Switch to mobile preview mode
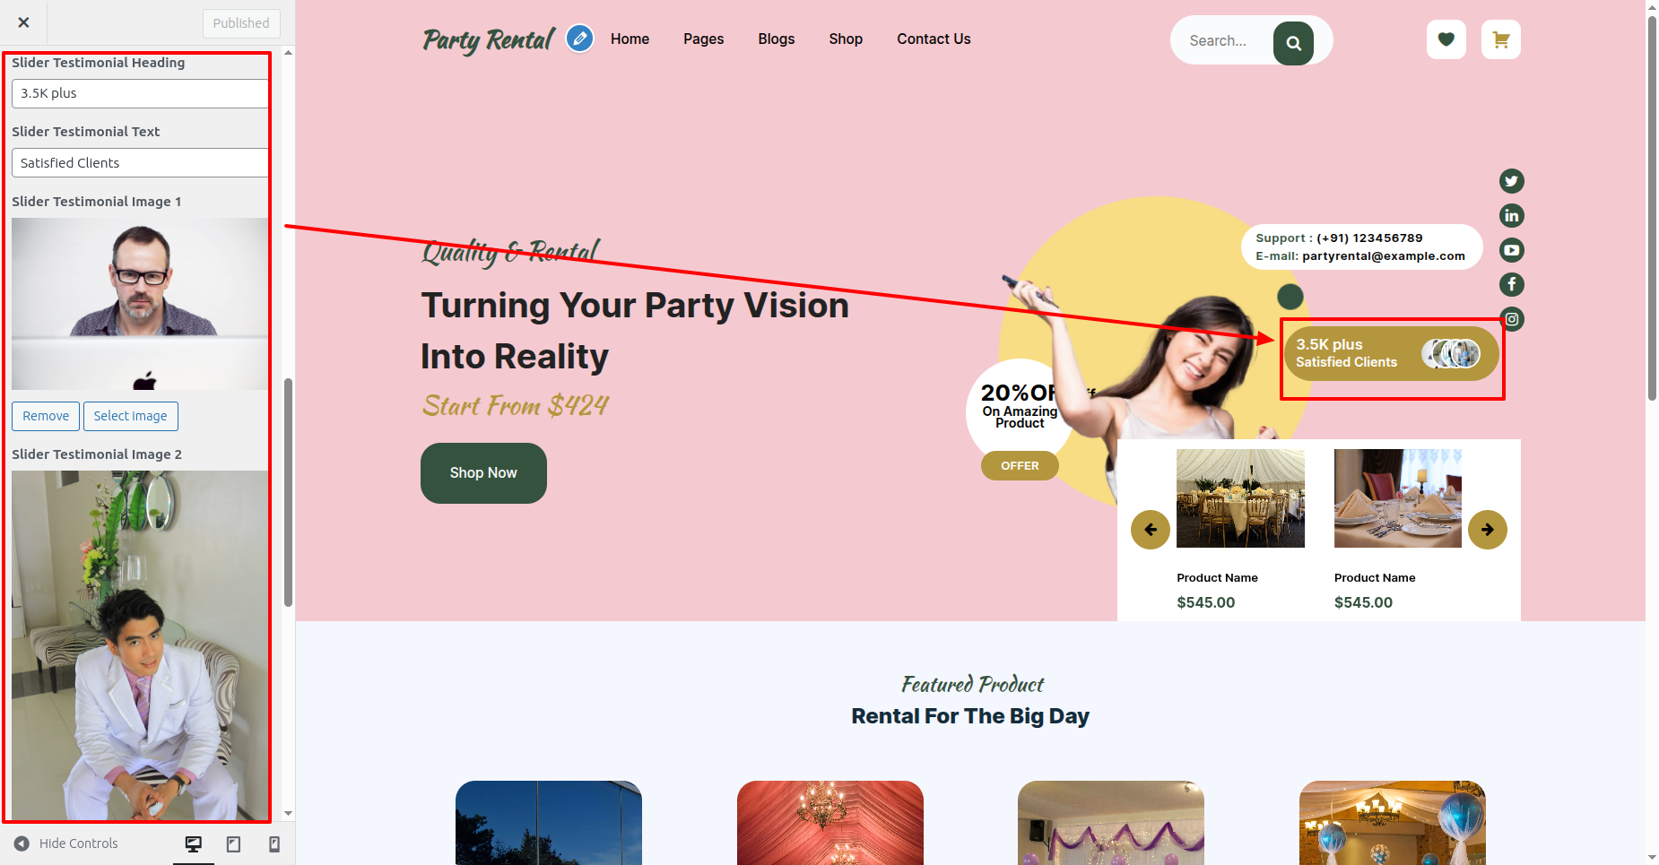Image resolution: width=1659 pixels, height=865 pixels. coord(274,843)
